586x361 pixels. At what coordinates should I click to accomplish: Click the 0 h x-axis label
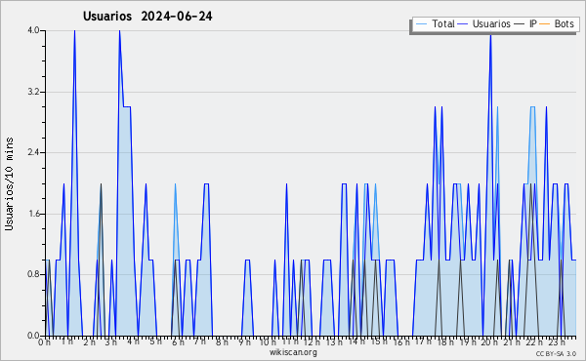(x=44, y=342)
